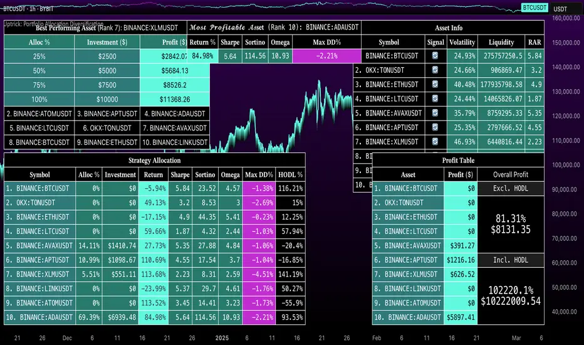Click the $8131.35 overall profit value
The image size is (584, 345).
[511, 230]
